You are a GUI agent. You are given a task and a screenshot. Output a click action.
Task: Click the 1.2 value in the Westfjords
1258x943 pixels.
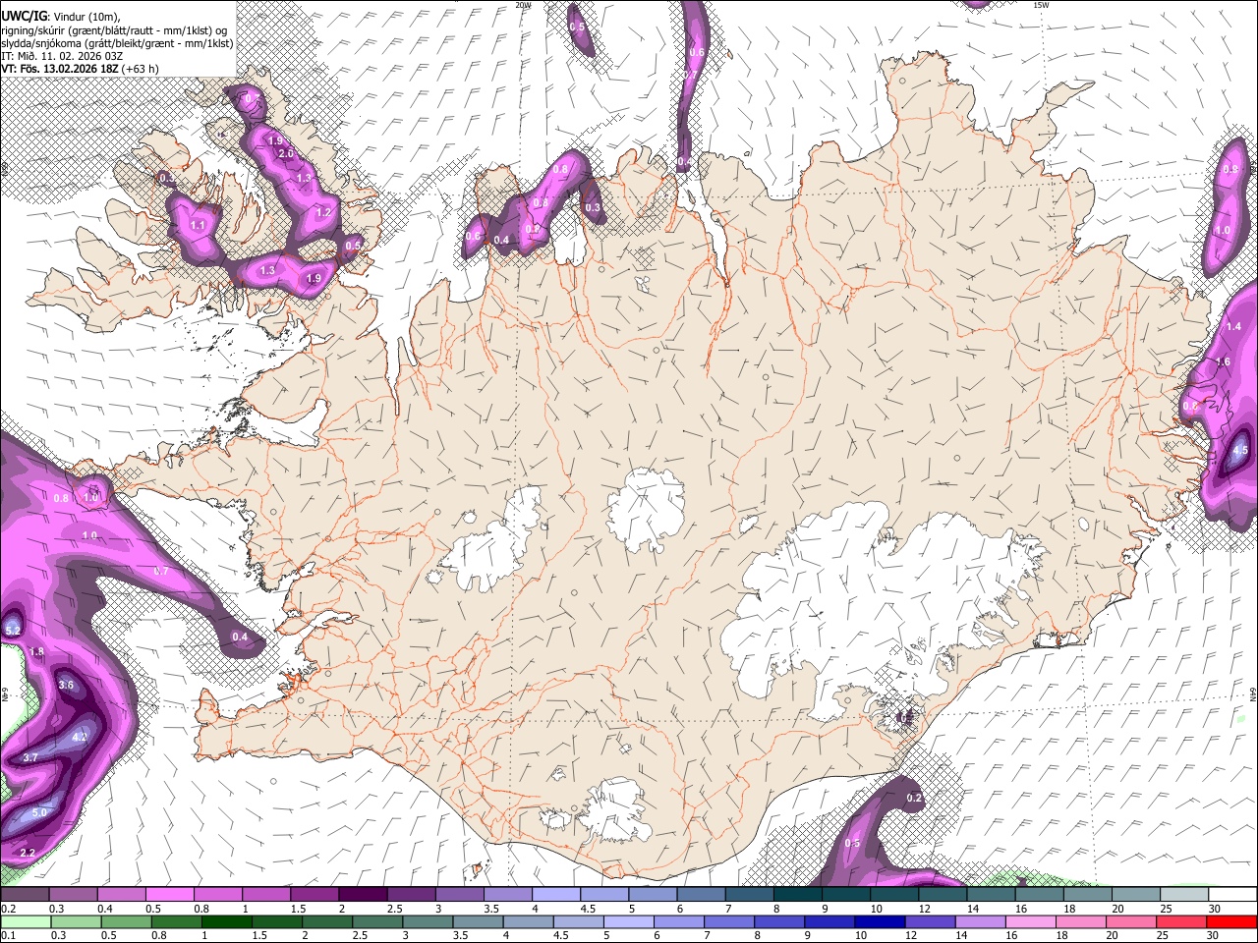pyautogui.click(x=323, y=212)
